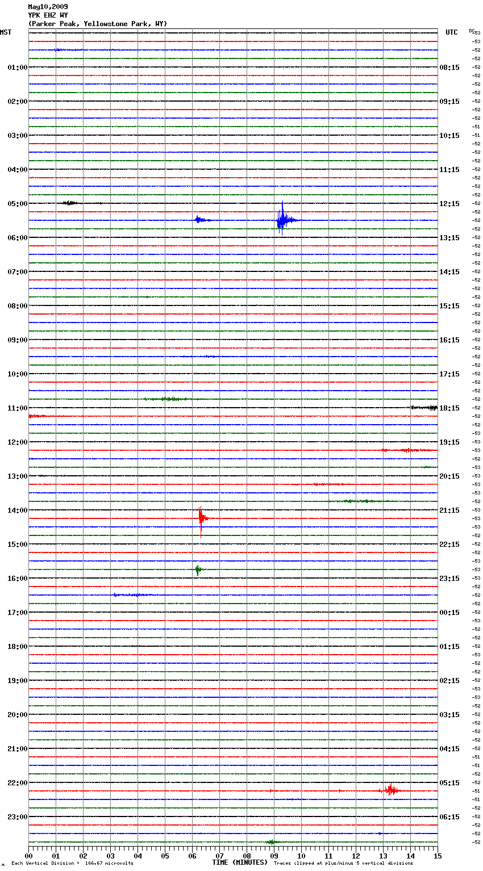Screen dimensions: 483x871
Task: Click the UTC time zone label
Action: click(x=452, y=32)
